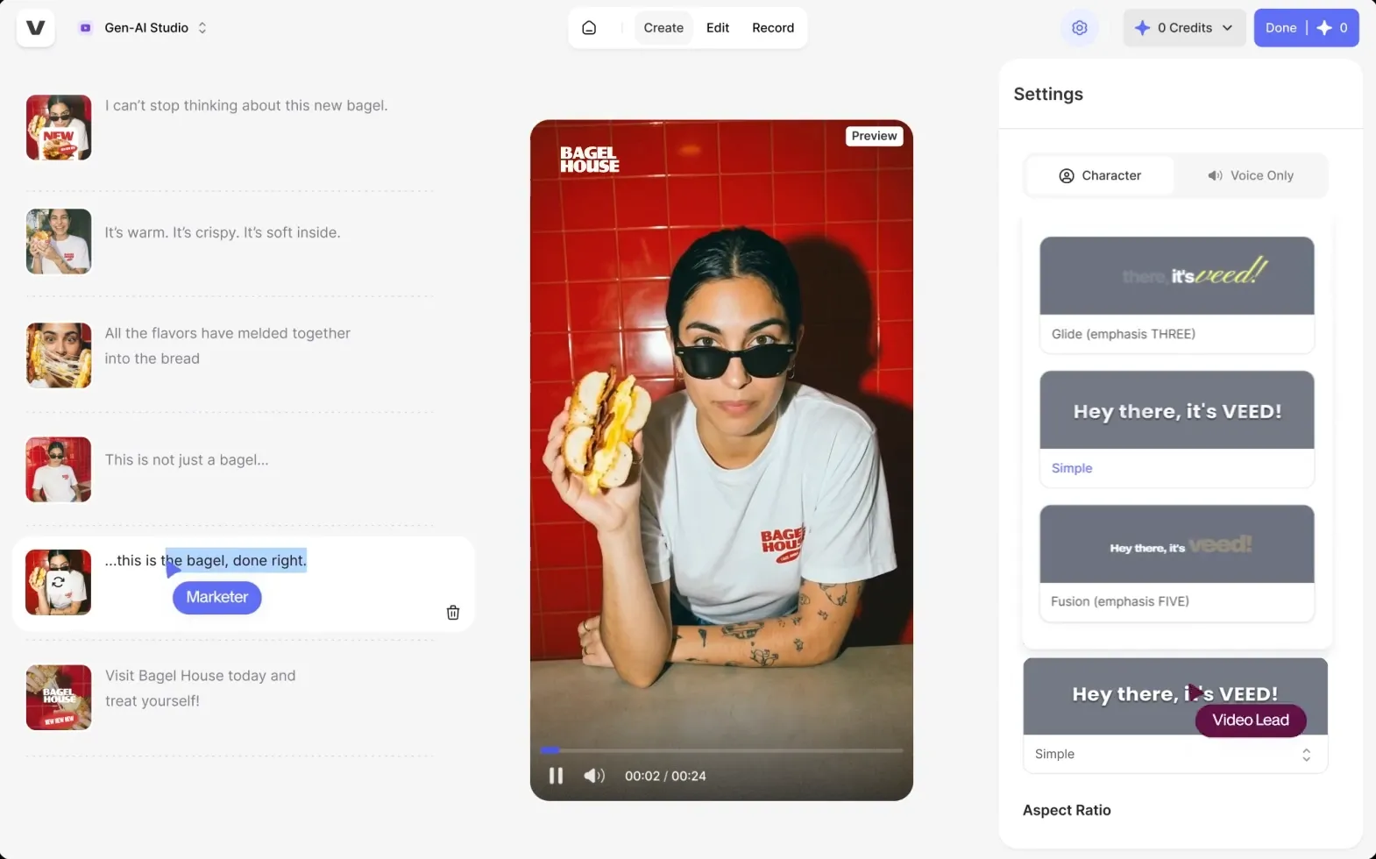Mute the preview volume speaker icon
The height and width of the screenshot is (859, 1376).
594,776
